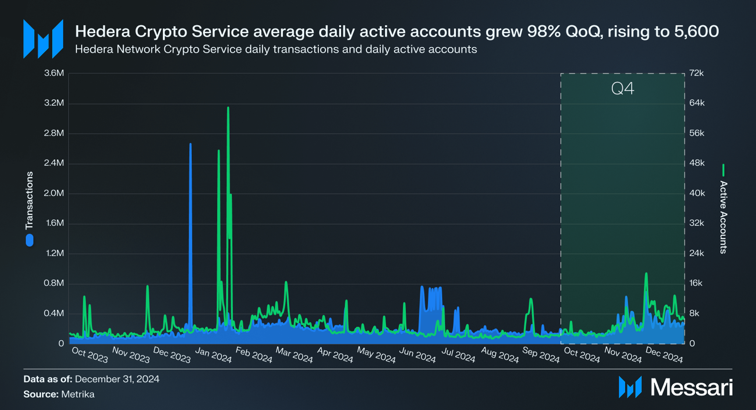Click the Transactions axis title

[x=29, y=200]
